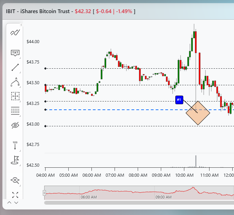Click the tall volume bar near 10:30 AM
This screenshot has width=234, height=215.
click(196, 162)
